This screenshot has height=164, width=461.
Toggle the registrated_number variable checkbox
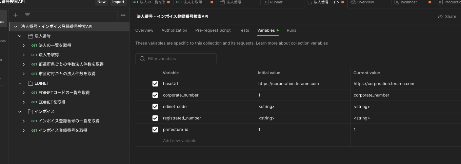pos(155,118)
